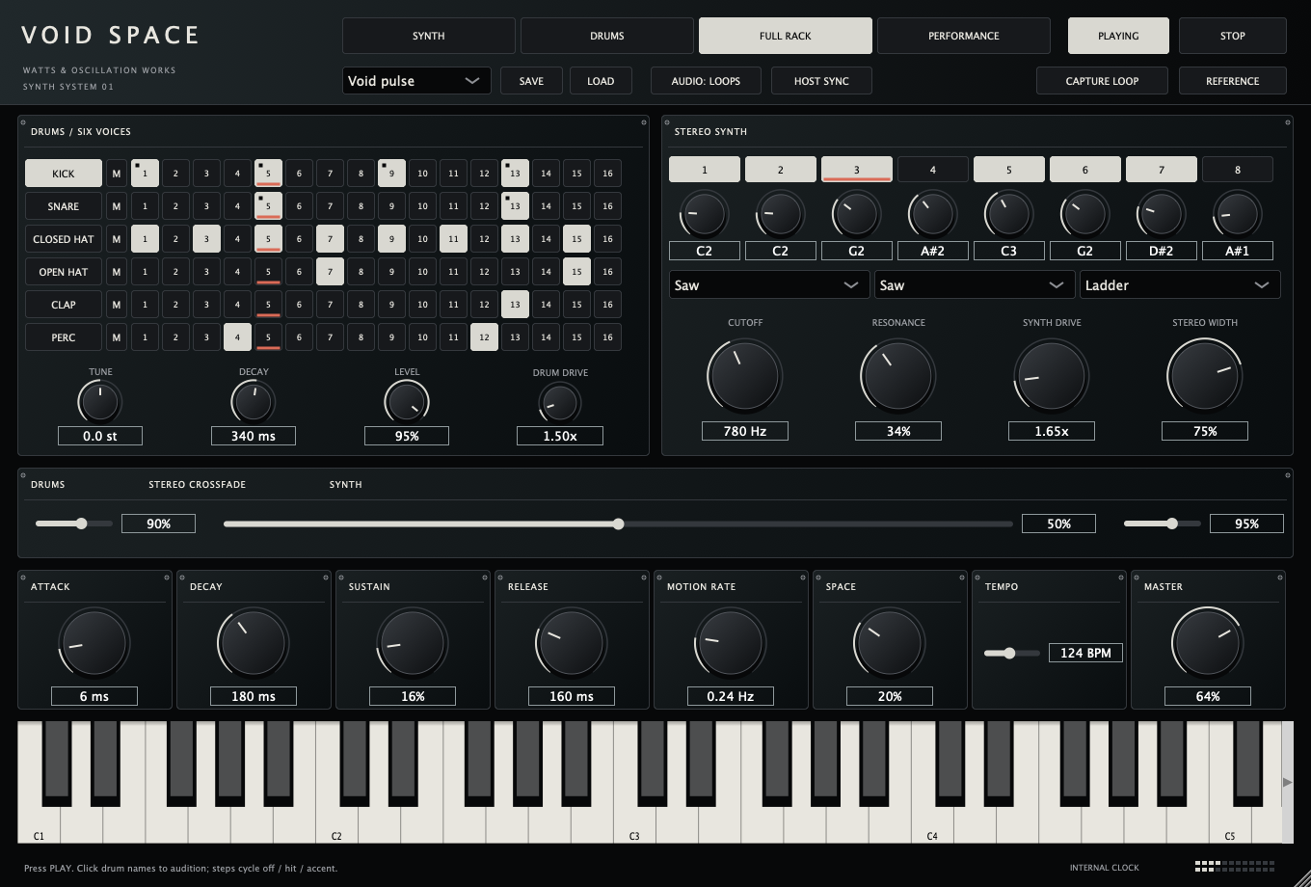
Task: Click the Release knob
Action: tap(572, 643)
